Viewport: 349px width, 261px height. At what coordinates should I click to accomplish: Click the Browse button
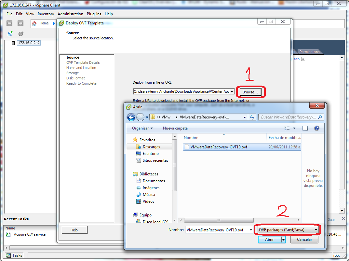[x=250, y=92]
